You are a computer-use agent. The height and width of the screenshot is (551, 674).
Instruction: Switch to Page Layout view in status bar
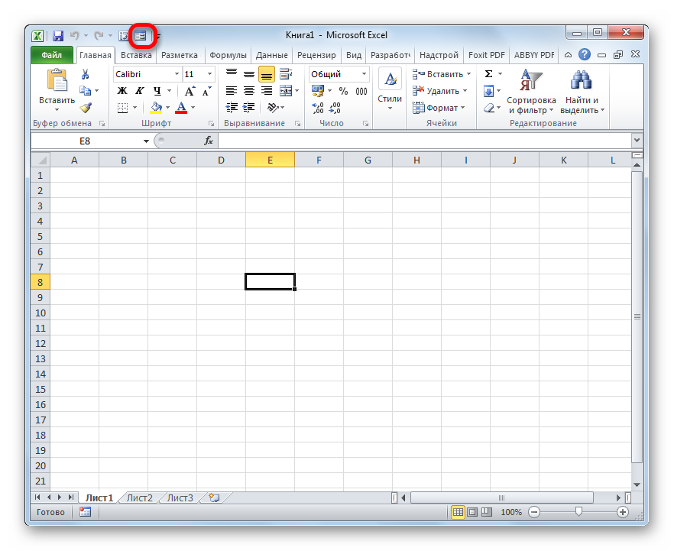click(472, 512)
